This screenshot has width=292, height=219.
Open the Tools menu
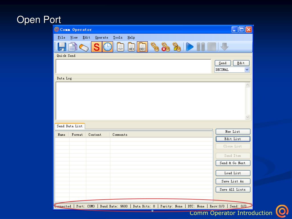click(x=118, y=37)
